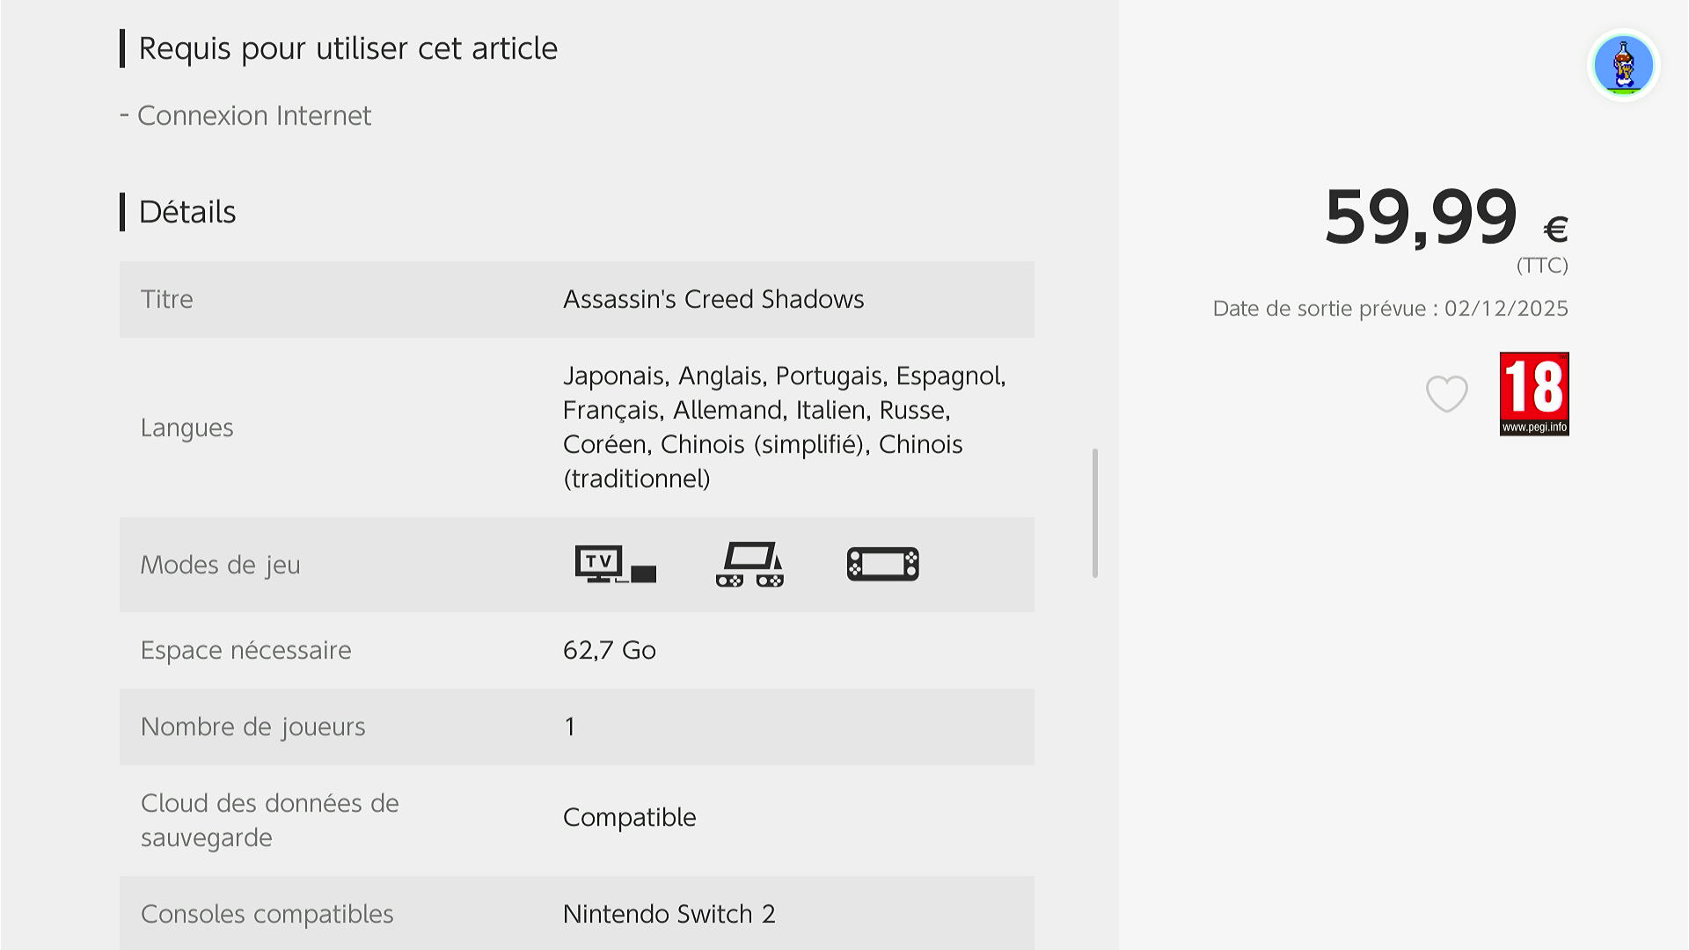1689x950 pixels.
Task: Click the page scrollbar thumb
Action: (1095, 513)
